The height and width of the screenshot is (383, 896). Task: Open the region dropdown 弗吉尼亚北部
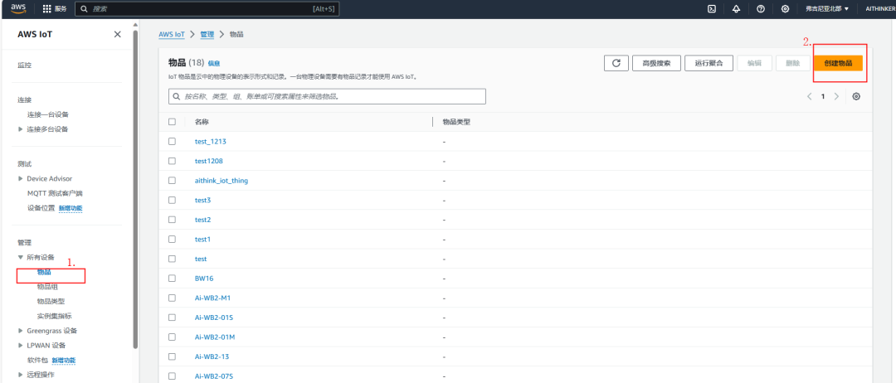click(827, 8)
